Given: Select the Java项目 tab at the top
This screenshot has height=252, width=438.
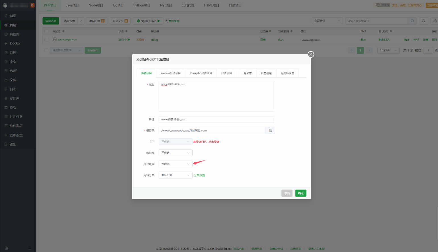Looking at the screenshot, I should 72,5.
